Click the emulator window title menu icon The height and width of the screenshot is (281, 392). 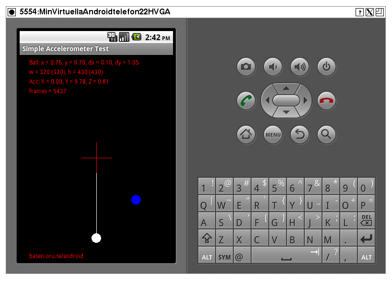click(12, 12)
